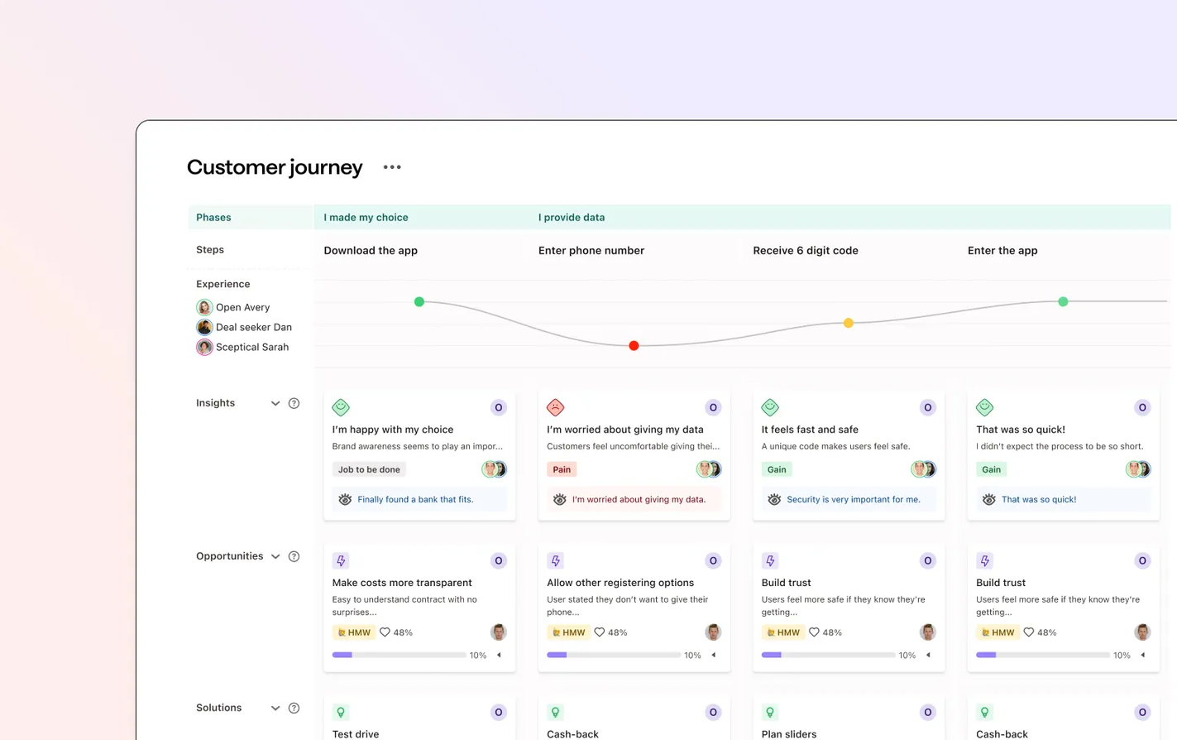Click the Opportunities help question icon

click(x=294, y=556)
